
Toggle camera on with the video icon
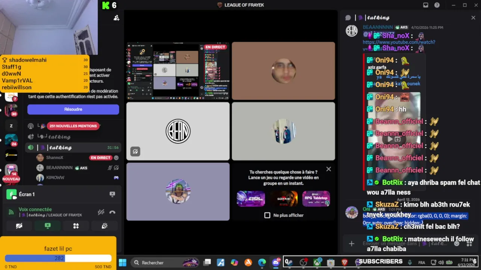(x=19, y=226)
